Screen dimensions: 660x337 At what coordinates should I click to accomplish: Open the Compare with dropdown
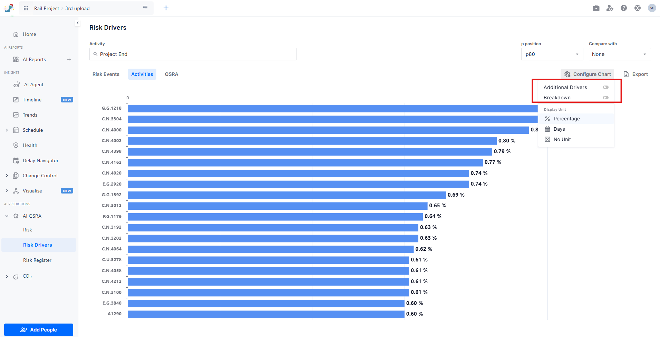pos(619,54)
